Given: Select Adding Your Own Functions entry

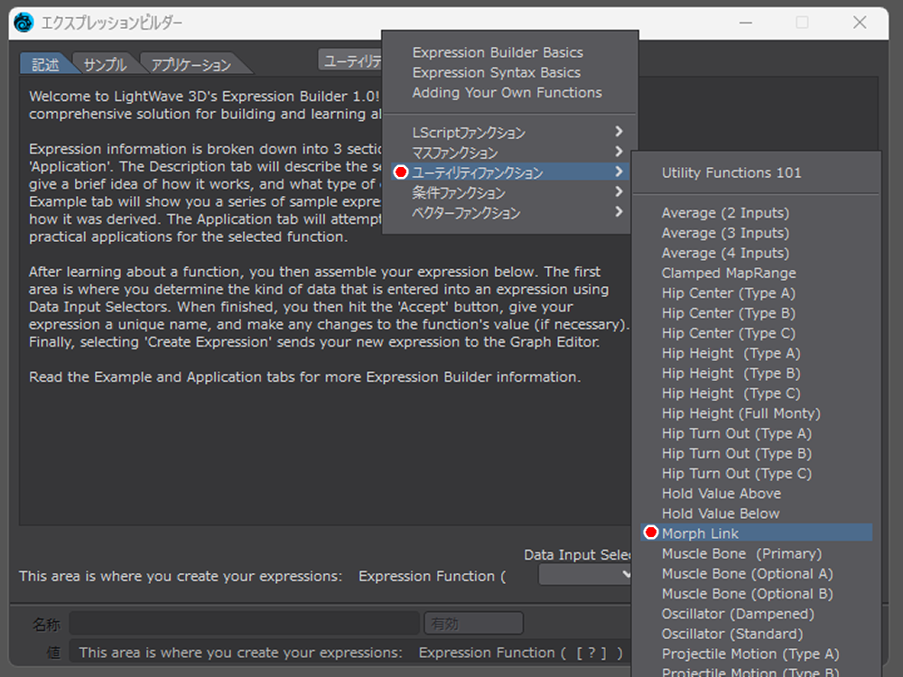Looking at the screenshot, I should click(x=507, y=93).
